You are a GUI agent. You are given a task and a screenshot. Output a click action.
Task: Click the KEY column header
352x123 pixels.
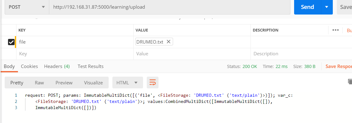[22, 30]
